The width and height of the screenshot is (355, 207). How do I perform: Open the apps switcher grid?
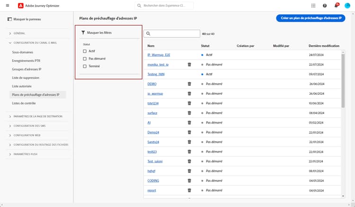(313, 6)
